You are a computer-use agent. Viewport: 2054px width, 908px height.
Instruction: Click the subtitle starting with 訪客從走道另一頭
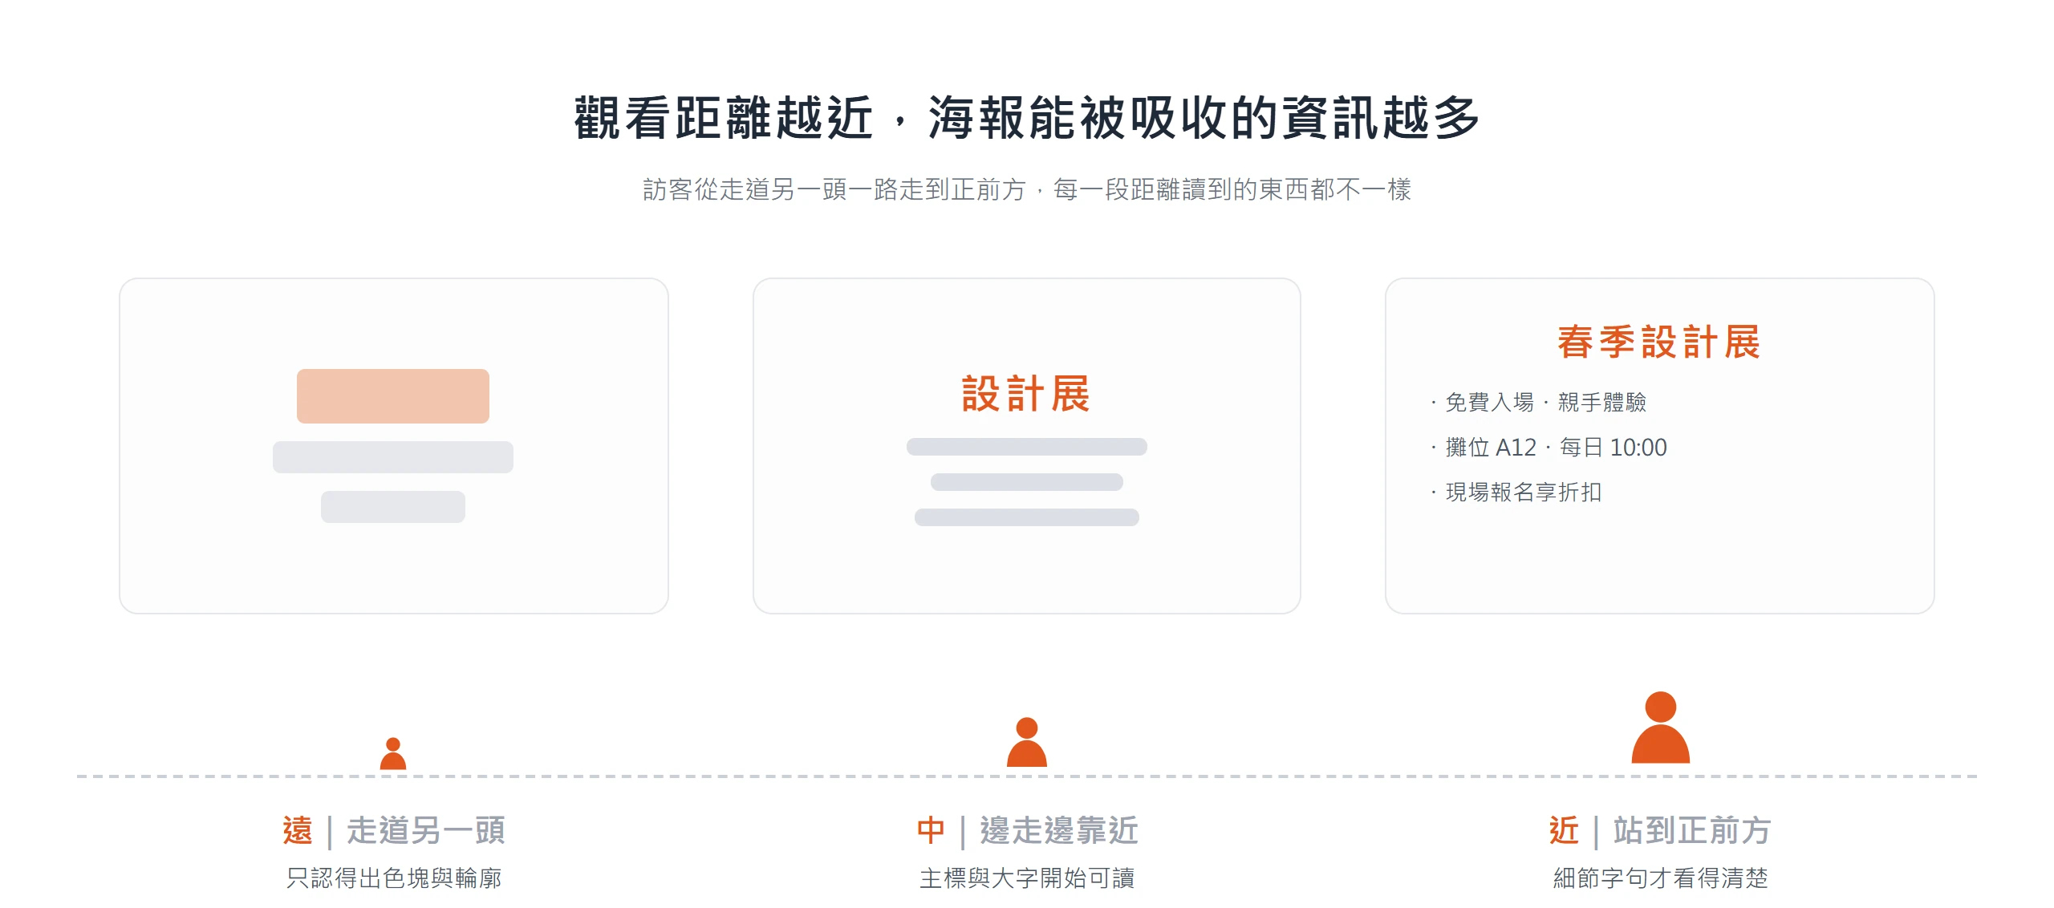tap(1027, 189)
